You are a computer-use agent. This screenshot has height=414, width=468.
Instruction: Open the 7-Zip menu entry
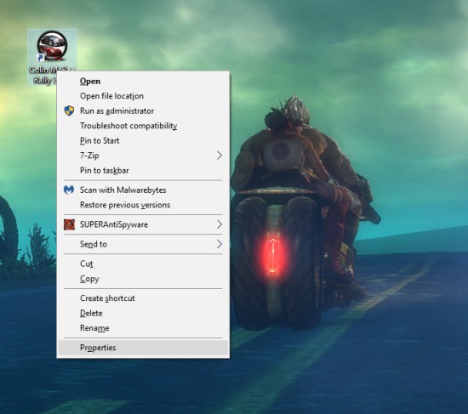(143, 156)
